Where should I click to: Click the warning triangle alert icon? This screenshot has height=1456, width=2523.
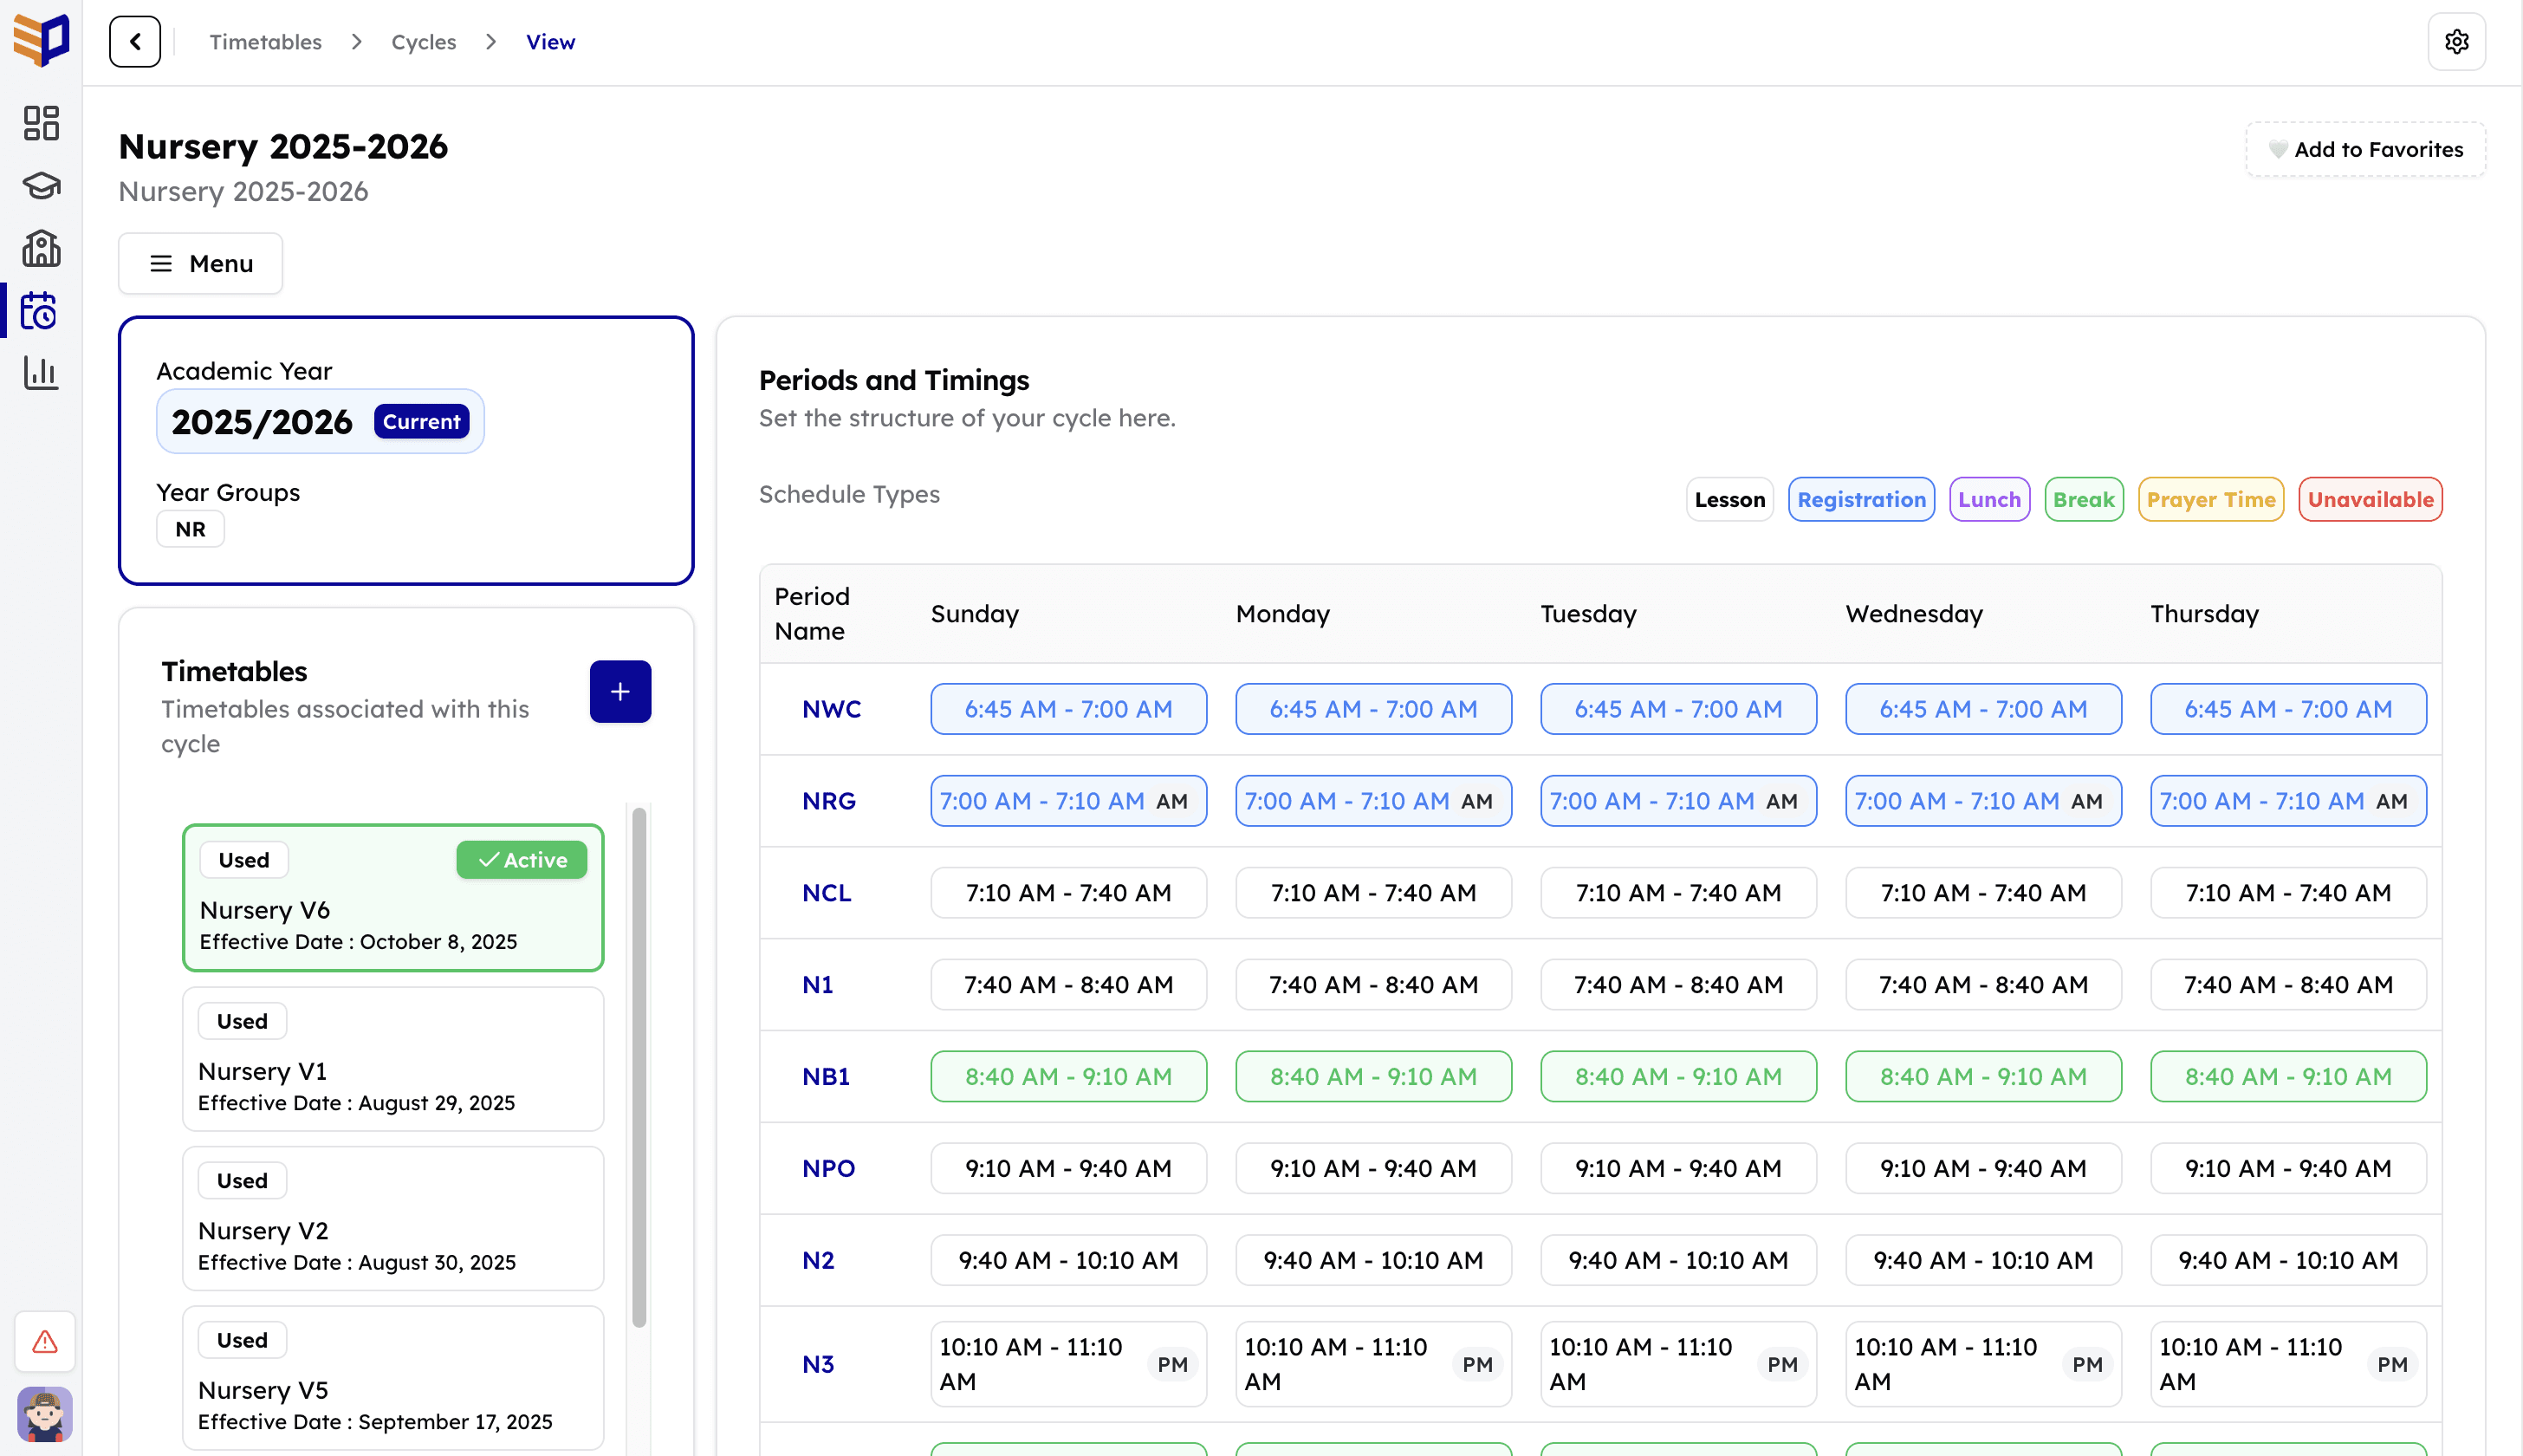pos(45,1341)
